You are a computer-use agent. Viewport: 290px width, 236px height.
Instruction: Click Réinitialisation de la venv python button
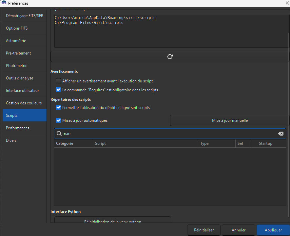[x=113, y=220]
